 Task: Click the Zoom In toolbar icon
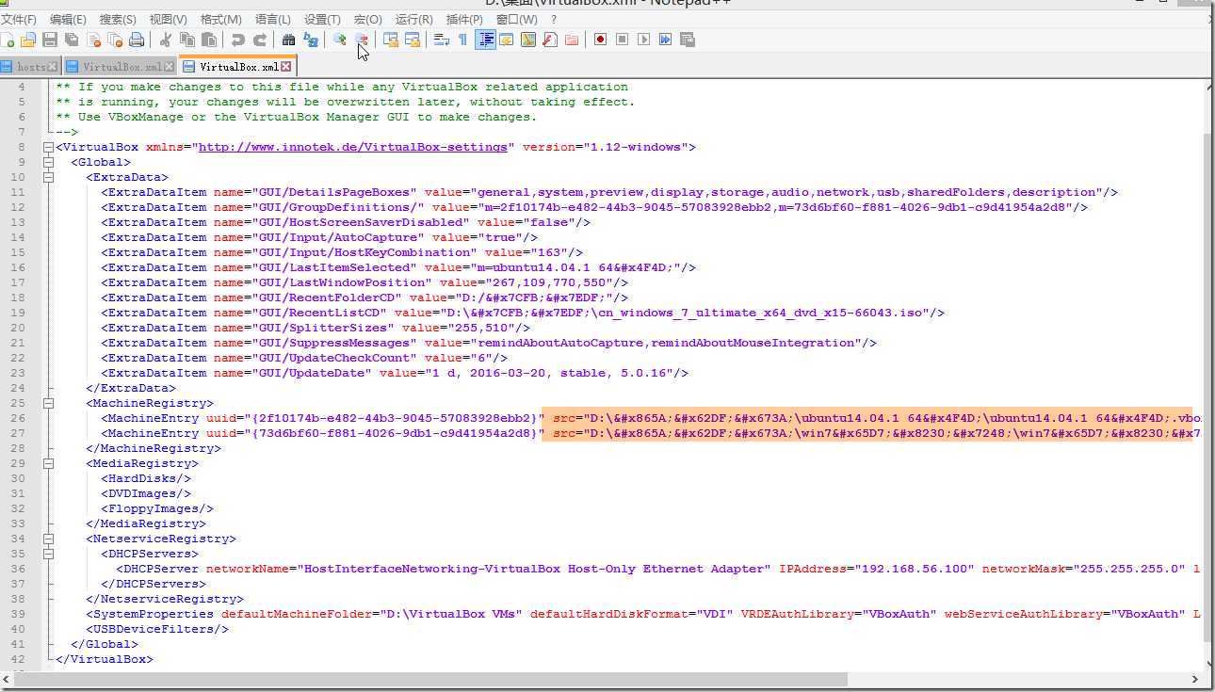point(339,40)
